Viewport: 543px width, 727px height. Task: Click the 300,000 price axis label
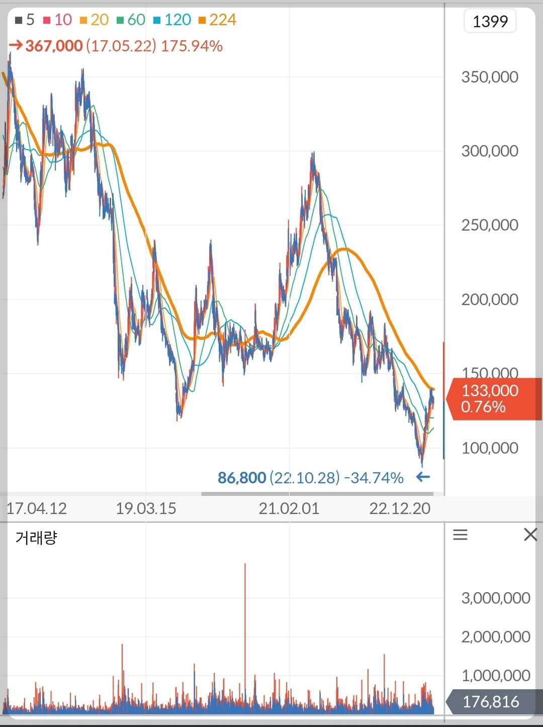click(x=490, y=151)
